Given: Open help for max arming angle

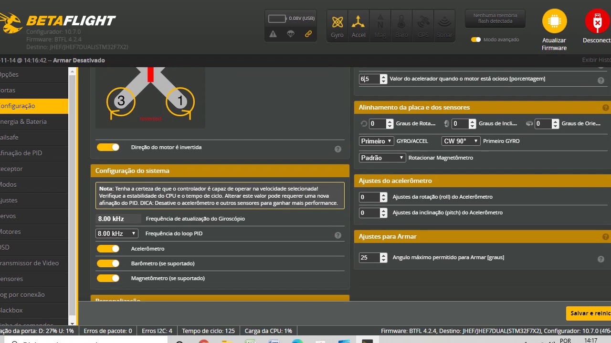Looking at the screenshot, I should [601, 259].
